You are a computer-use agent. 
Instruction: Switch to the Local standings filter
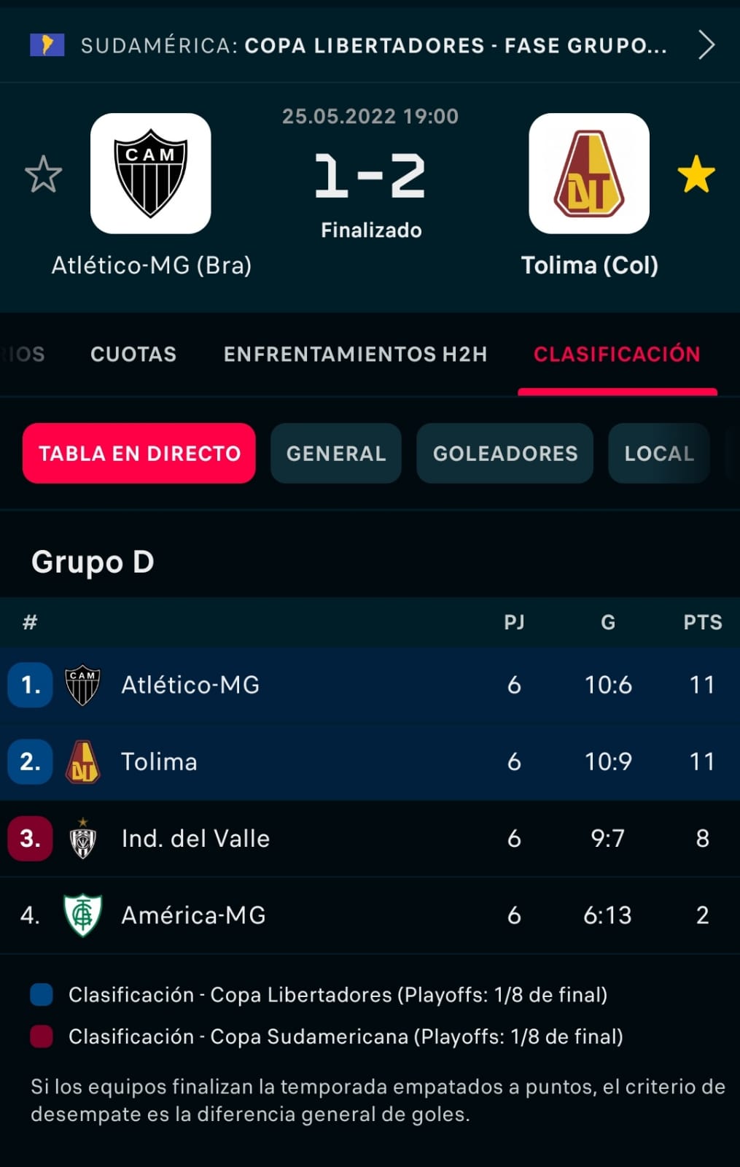(x=659, y=454)
